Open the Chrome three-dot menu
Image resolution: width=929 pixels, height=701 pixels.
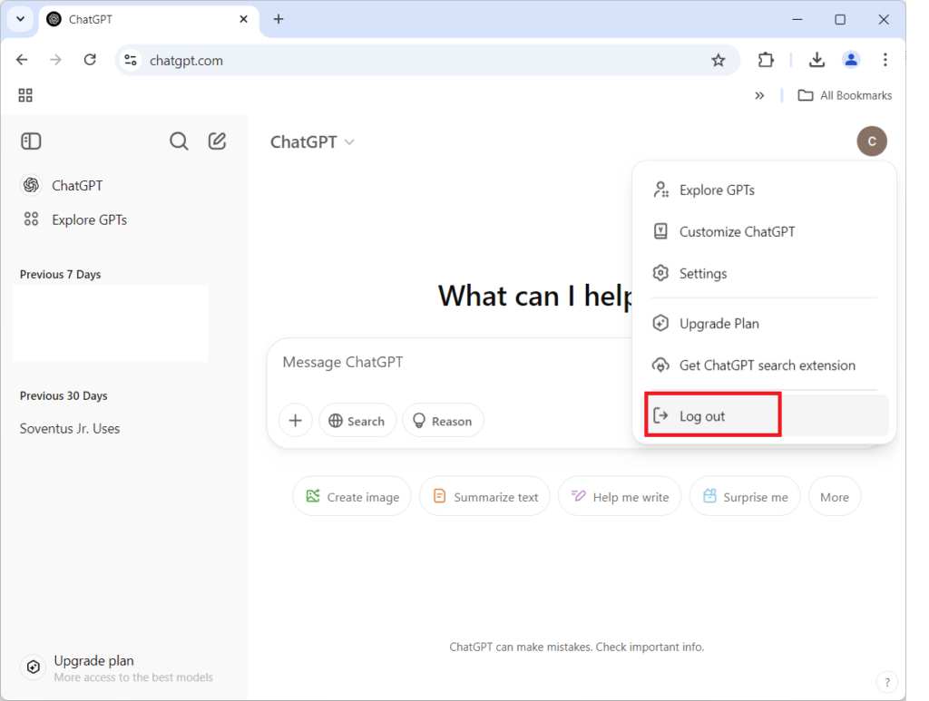[x=885, y=60]
